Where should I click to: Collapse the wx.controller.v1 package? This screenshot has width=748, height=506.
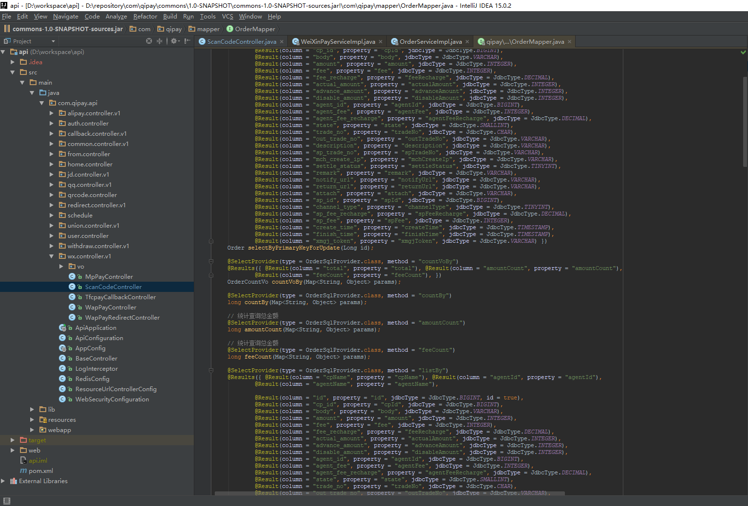(52, 256)
